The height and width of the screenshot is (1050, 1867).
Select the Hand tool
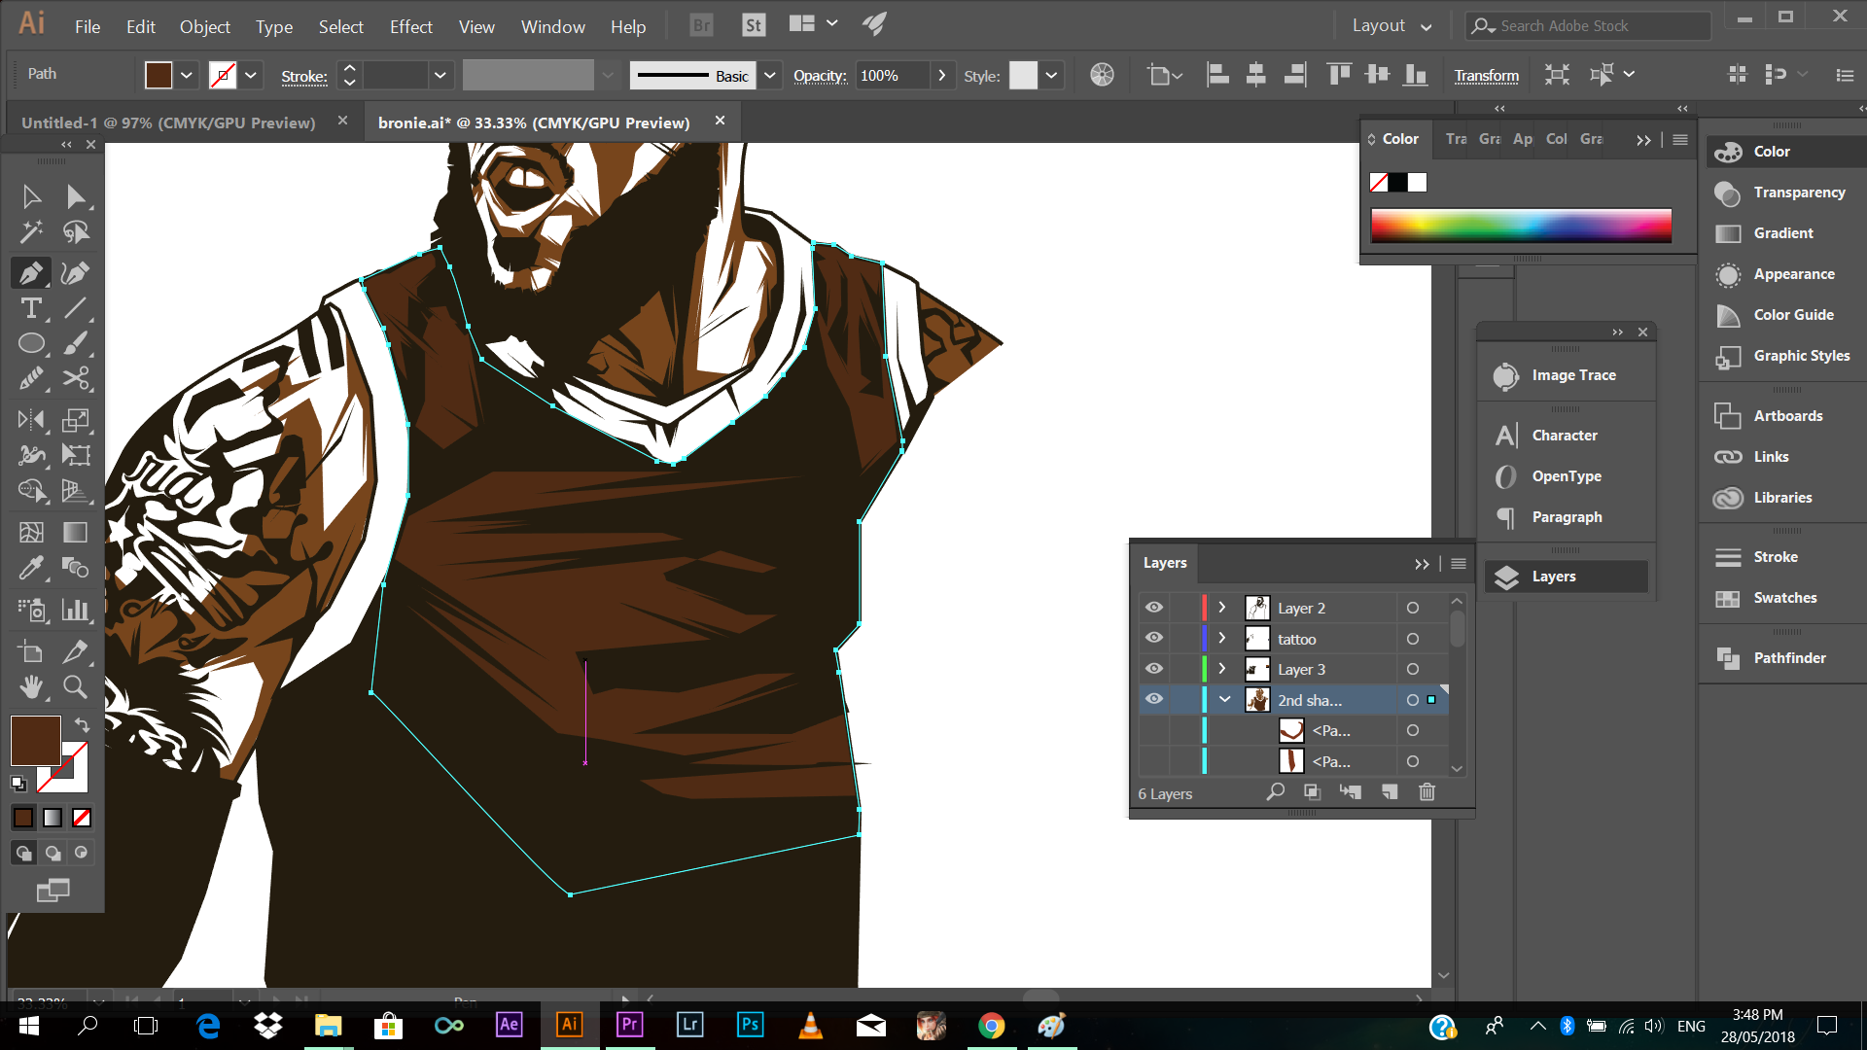tap(31, 687)
